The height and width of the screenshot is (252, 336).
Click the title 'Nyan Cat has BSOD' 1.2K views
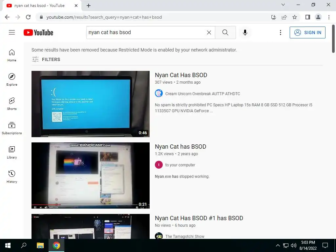tap(180, 147)
